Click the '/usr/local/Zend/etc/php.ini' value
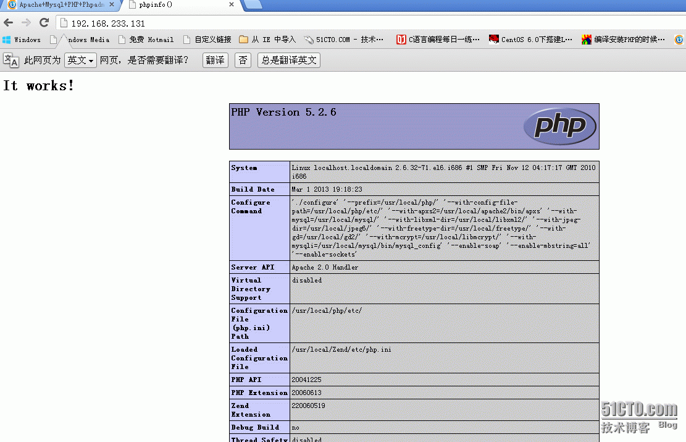The width and height of the screenshot is (686, 442). [341, 349]
